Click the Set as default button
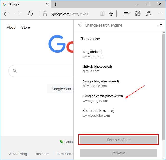Viewport: 166px width, 160px height. (x=118, y=140)
